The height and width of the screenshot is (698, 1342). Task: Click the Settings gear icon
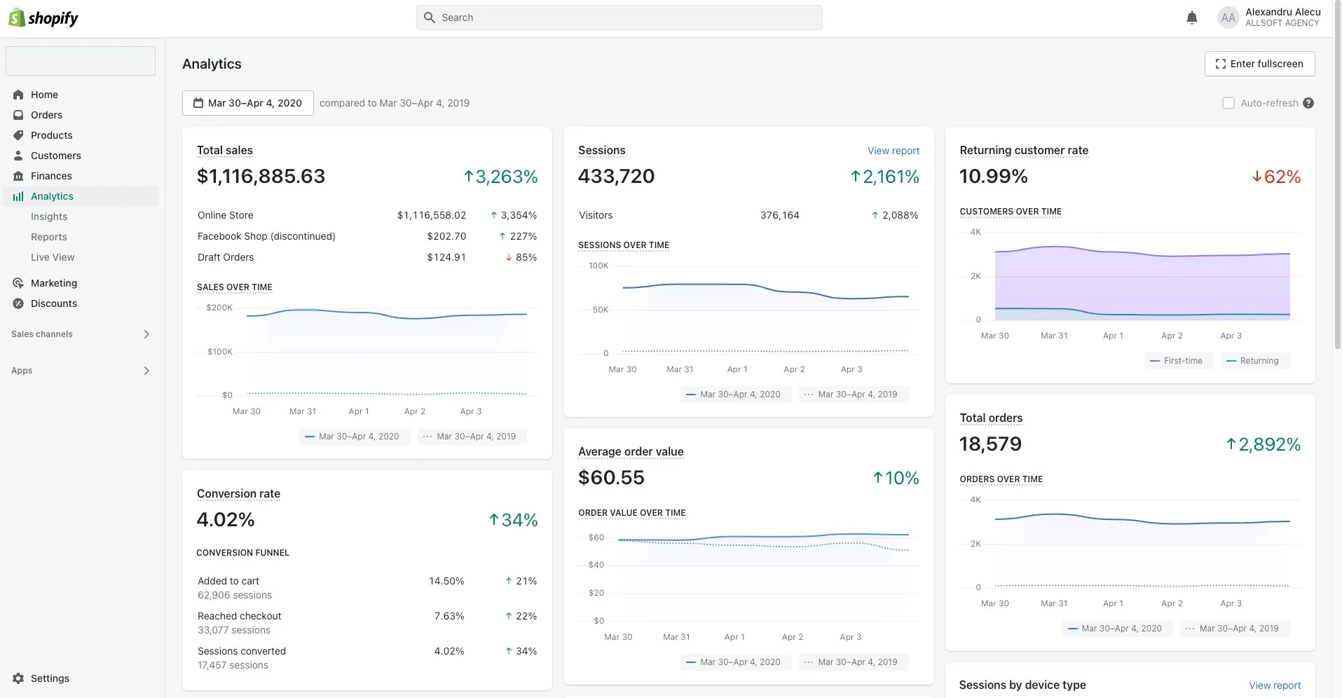pos(18,678)
